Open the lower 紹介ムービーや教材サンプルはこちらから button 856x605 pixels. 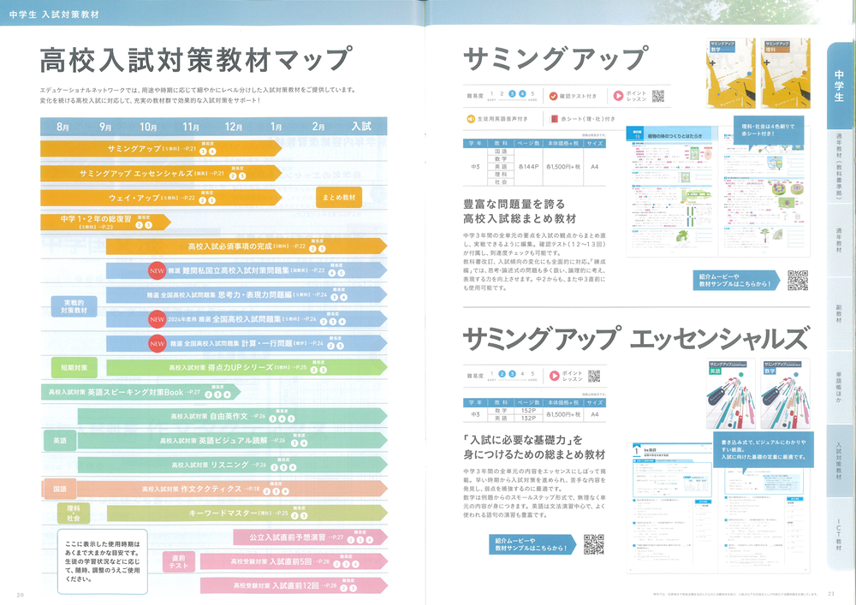532,544
